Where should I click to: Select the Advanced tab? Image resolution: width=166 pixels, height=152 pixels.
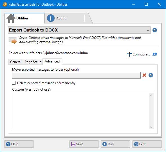52,61
